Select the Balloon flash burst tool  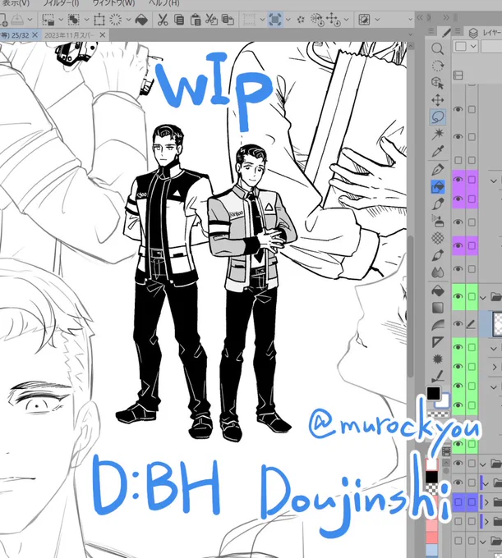pos(438,359)
